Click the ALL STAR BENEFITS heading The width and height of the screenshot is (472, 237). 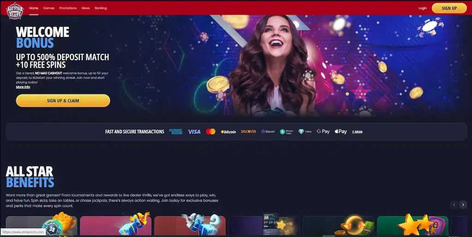click(x=30, y=177)
